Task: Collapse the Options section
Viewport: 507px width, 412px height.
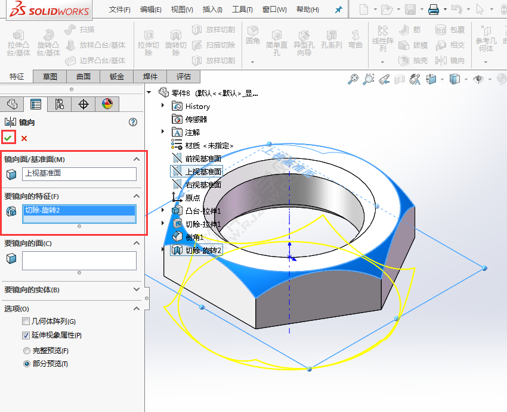Action: pyautogui.click(x=137, y=309)
